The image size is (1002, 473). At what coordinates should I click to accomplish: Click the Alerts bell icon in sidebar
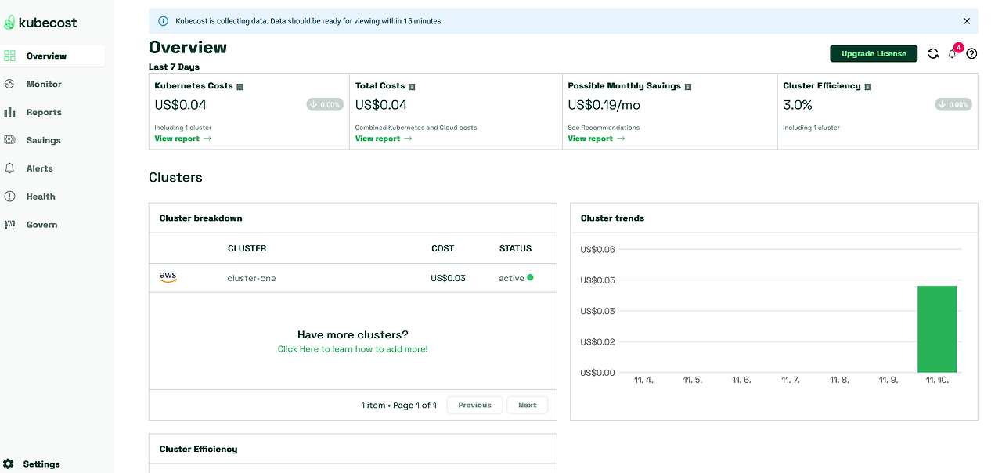coord(10,168)
